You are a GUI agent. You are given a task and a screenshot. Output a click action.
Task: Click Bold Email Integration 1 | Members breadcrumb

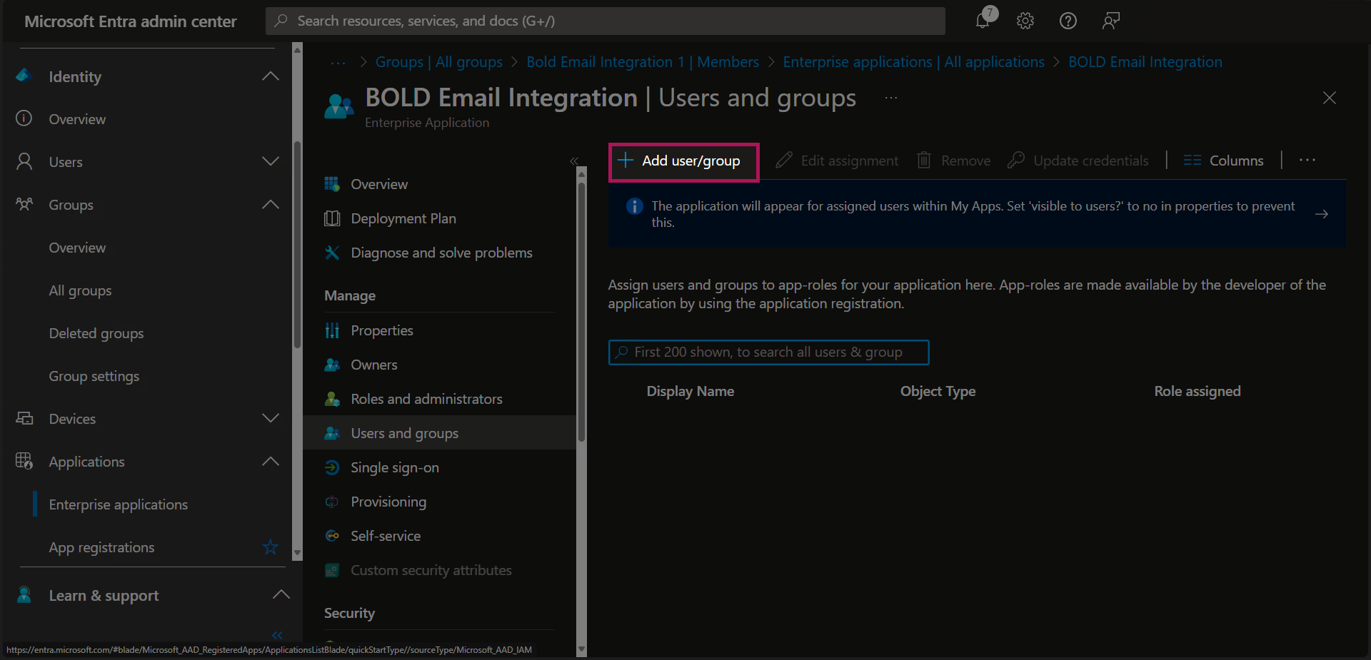pyautogui.click(x=643, y=62)
